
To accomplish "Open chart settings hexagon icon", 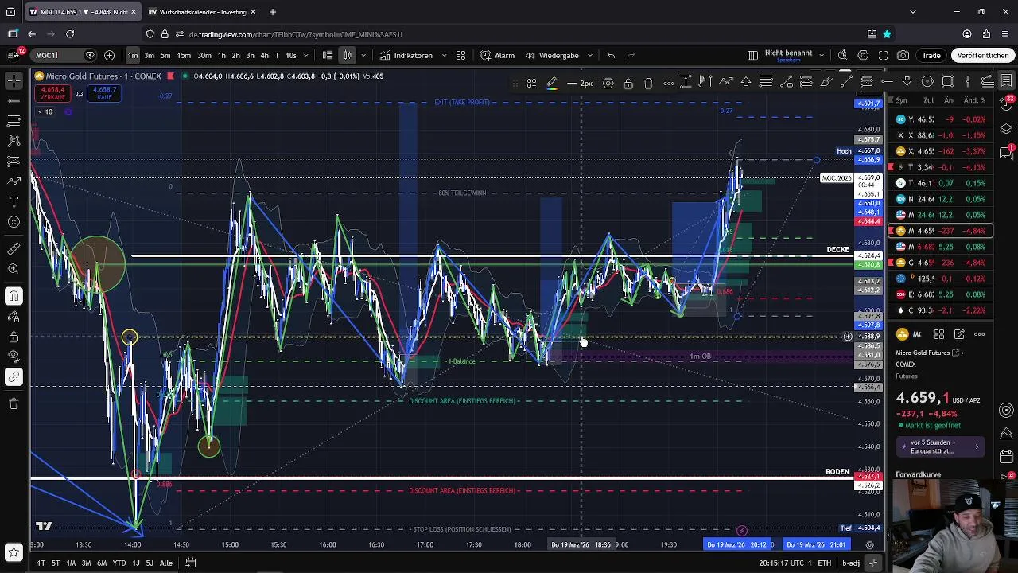I will tap(863, 55).
